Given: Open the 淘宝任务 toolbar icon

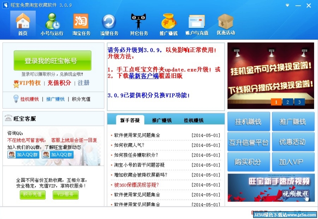Looking at the screenshot, I should (81, 24).
